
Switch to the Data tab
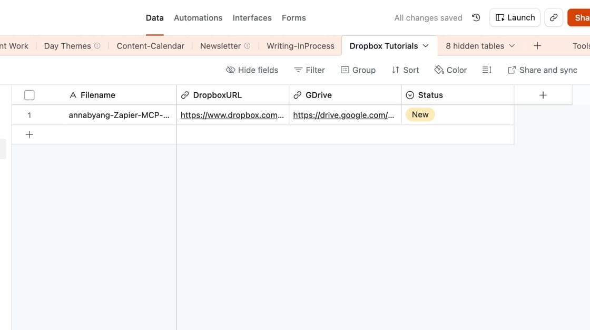(155, 18)
